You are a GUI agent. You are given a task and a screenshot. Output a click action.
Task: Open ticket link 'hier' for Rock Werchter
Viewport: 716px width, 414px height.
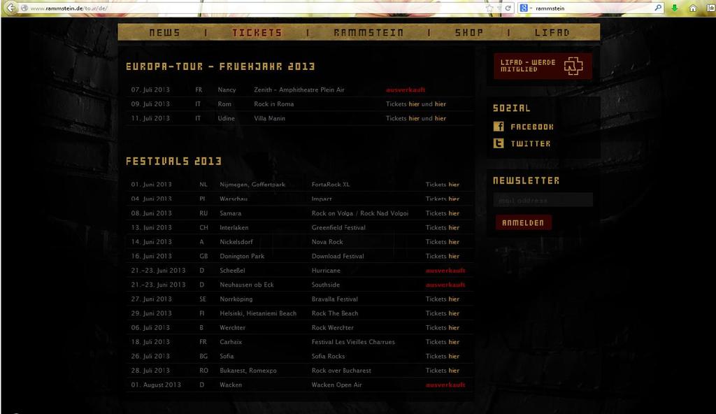pos(454,328)
